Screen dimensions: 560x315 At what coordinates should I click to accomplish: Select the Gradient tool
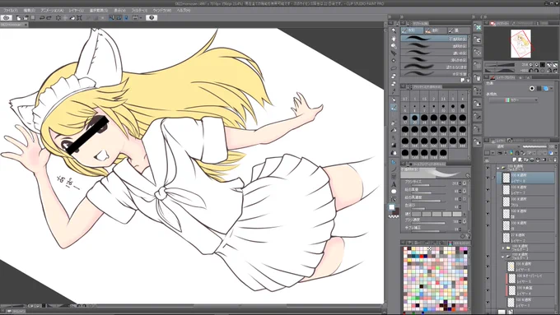click(x=394, y=146)
